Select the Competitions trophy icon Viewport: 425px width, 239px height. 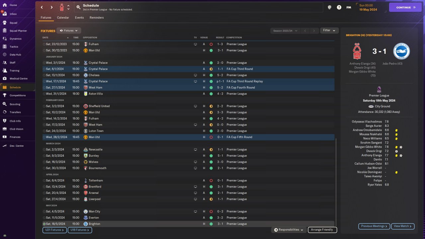click(x=5, y=95)
